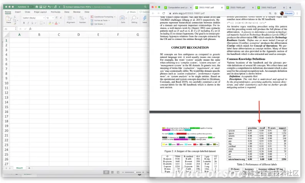Open Quick Access Toolbar customize dropdown
This screenshot has height=183, width=305.
click(59, 7)
